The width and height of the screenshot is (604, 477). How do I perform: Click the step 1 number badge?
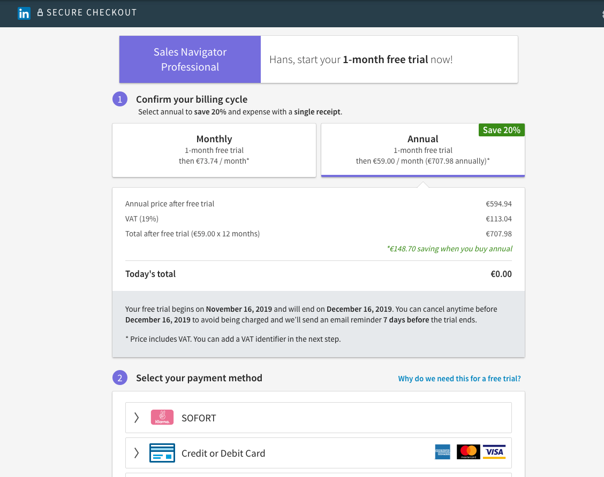pos(120,99)
